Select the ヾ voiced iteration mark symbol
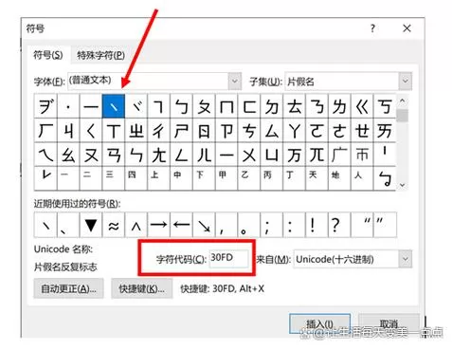 click(136, 106)
